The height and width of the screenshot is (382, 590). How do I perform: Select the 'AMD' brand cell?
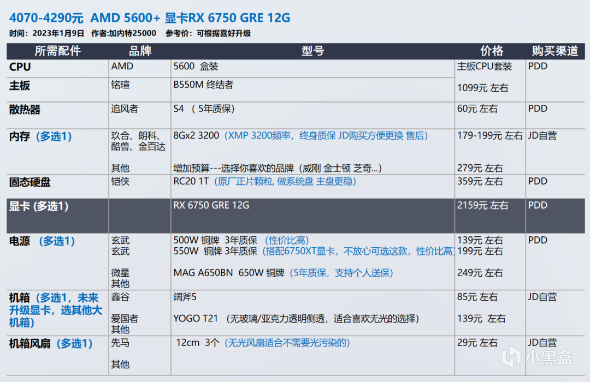pyautogui.click(x=122, y=66)
